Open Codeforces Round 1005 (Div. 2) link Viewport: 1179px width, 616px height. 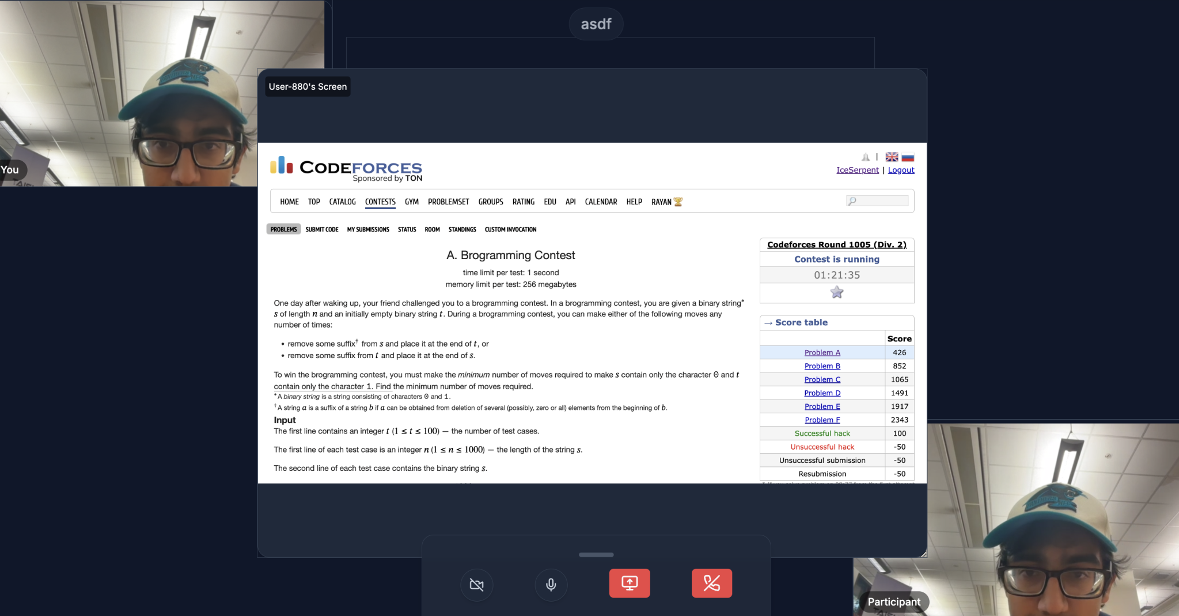[x=837, y=245]
